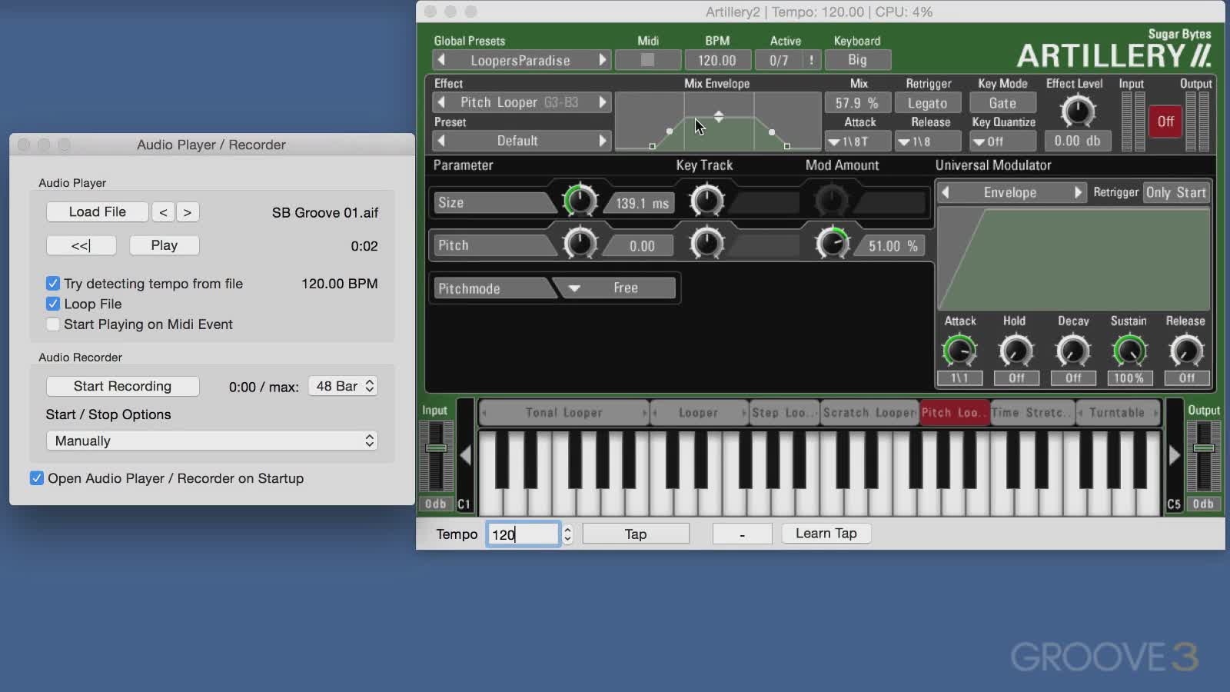Adjust the modulator Hold knob
1230x692 pixels.
(1016, 351)
